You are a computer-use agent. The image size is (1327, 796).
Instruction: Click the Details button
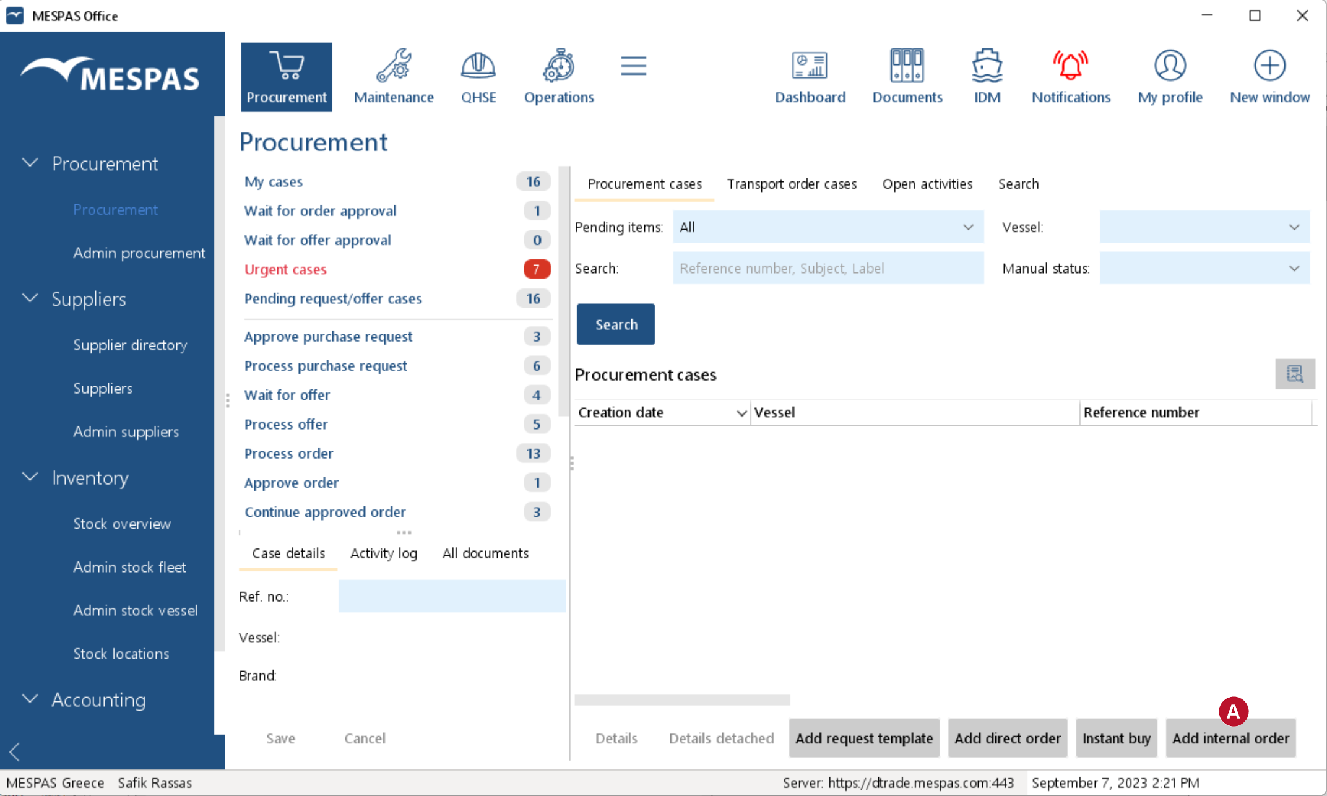616,738
